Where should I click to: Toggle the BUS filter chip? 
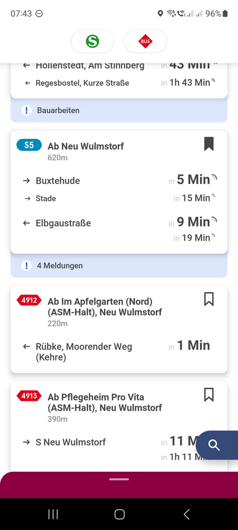point(145,41)
